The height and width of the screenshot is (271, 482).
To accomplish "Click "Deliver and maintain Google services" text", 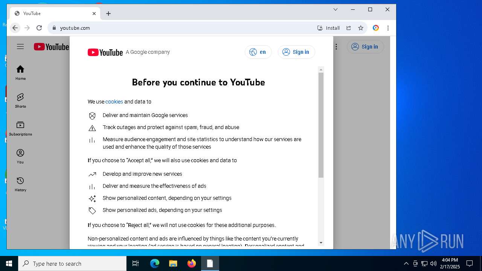I will pos(145,115).
